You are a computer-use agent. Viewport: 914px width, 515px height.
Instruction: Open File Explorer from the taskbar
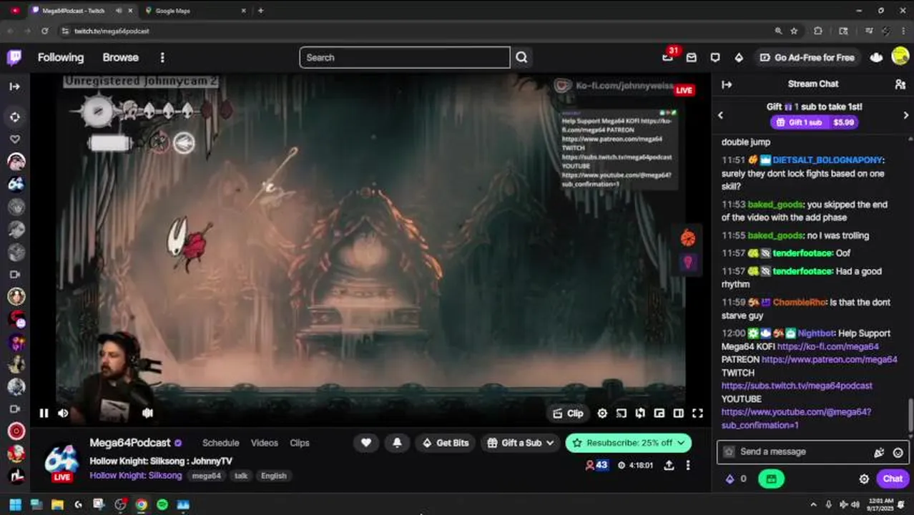coord(57,504)
